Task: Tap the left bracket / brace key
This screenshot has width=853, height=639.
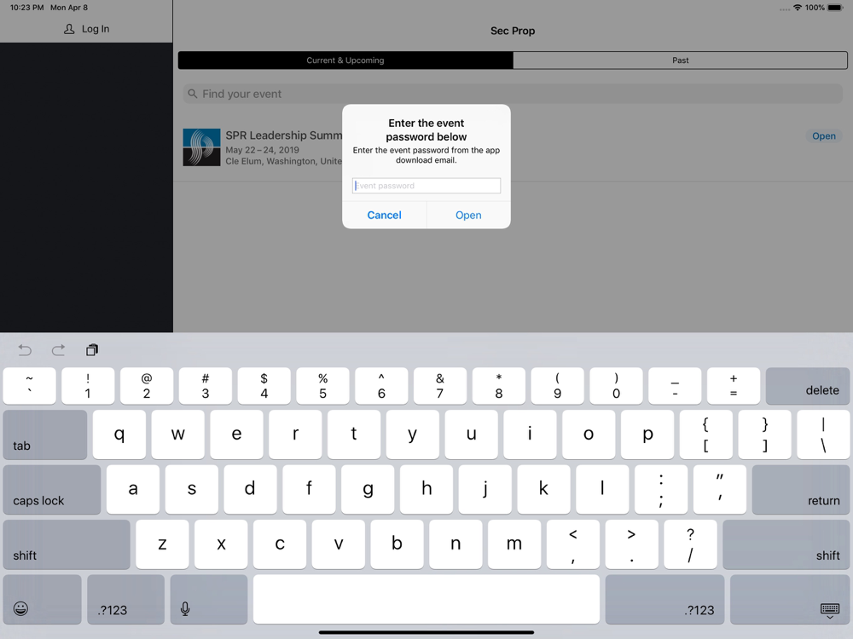Action: [x=706, y=435]
